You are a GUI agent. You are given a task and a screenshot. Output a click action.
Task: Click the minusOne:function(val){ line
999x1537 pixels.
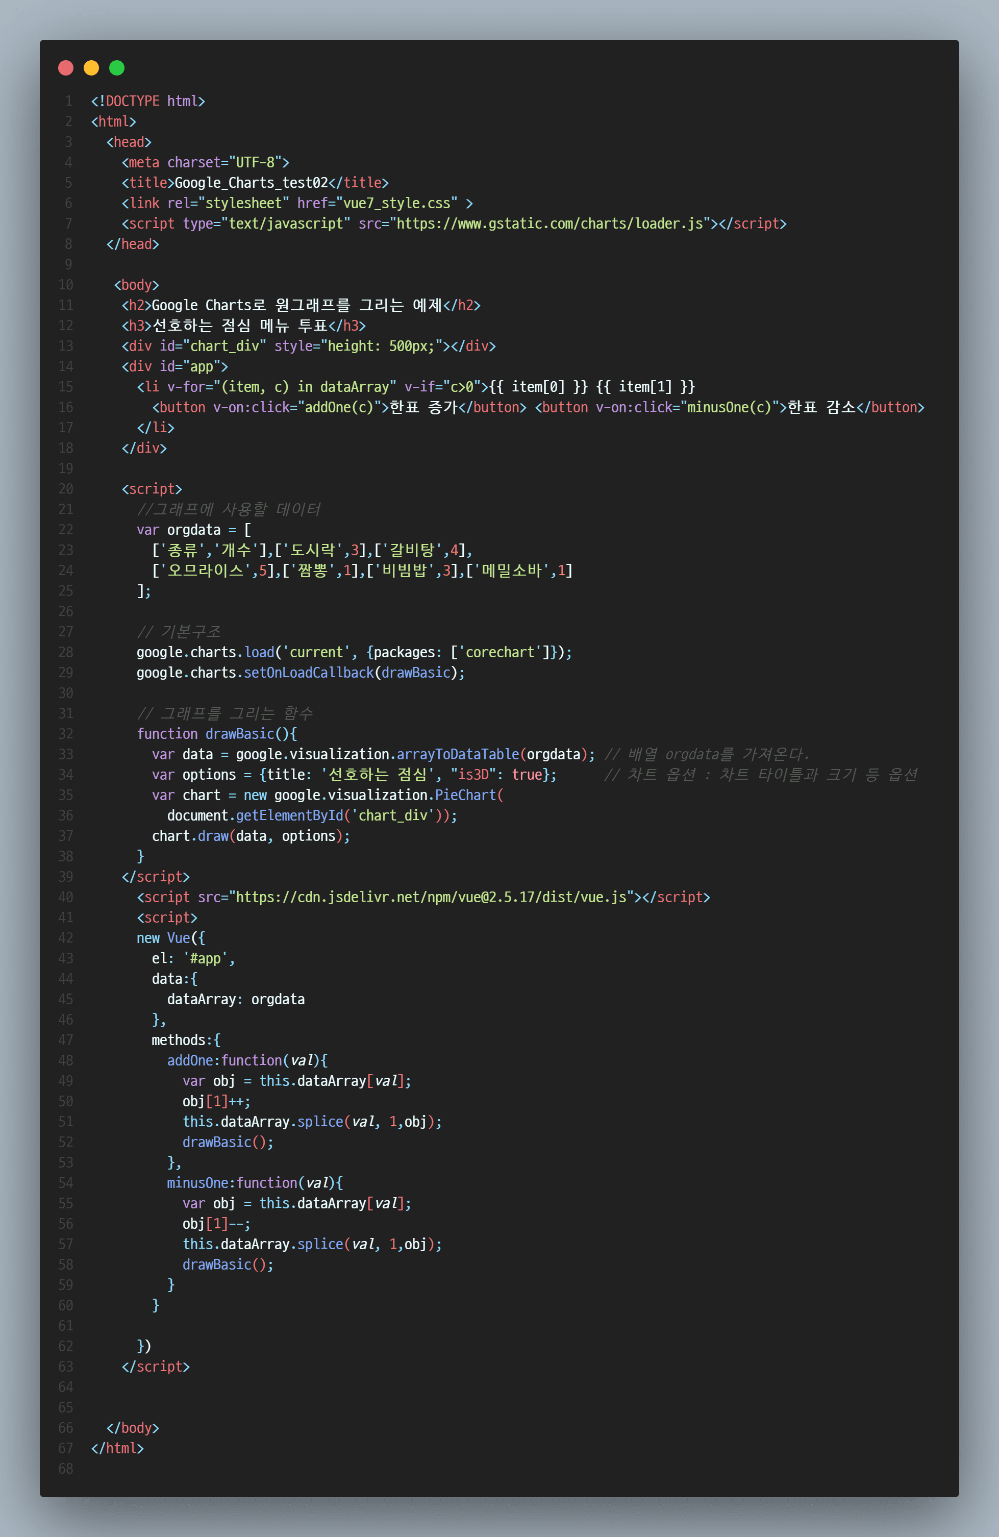[255, 1183]
